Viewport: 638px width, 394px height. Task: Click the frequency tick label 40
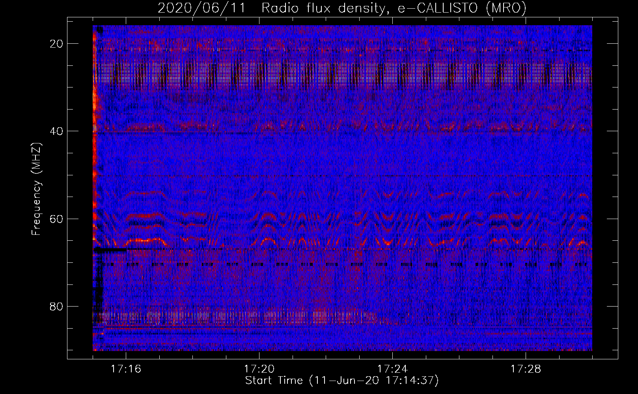click(56, 131)
